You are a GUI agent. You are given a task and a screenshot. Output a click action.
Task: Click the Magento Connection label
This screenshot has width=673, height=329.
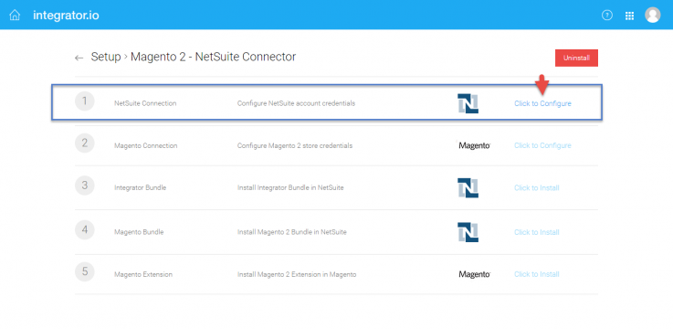145,145
